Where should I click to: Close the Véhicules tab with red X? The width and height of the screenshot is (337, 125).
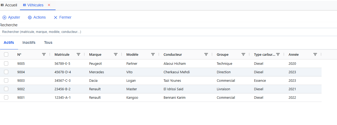[x=49, y=5]
